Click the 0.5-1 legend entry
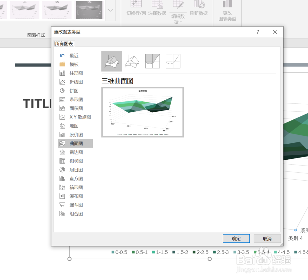Screen dimensions: 308x280 point(140,252)
